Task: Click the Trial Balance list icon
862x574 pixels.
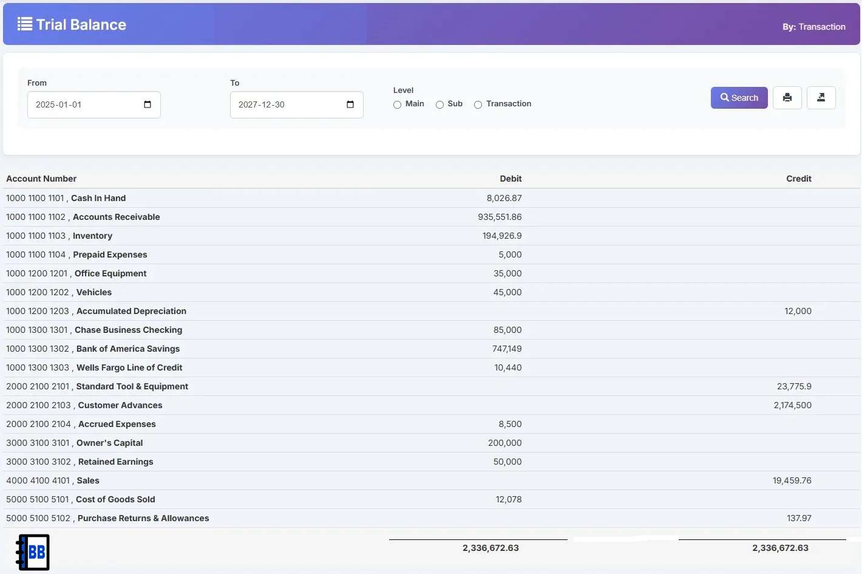Action: click(25, 24)
